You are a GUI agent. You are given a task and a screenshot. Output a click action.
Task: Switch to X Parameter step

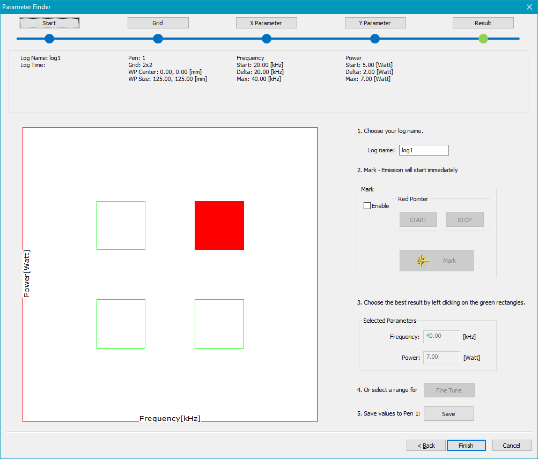click(x=266, y=23)
